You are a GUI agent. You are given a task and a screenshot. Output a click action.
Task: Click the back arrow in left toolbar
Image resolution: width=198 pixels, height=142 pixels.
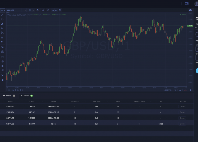(x=2, y=42)
